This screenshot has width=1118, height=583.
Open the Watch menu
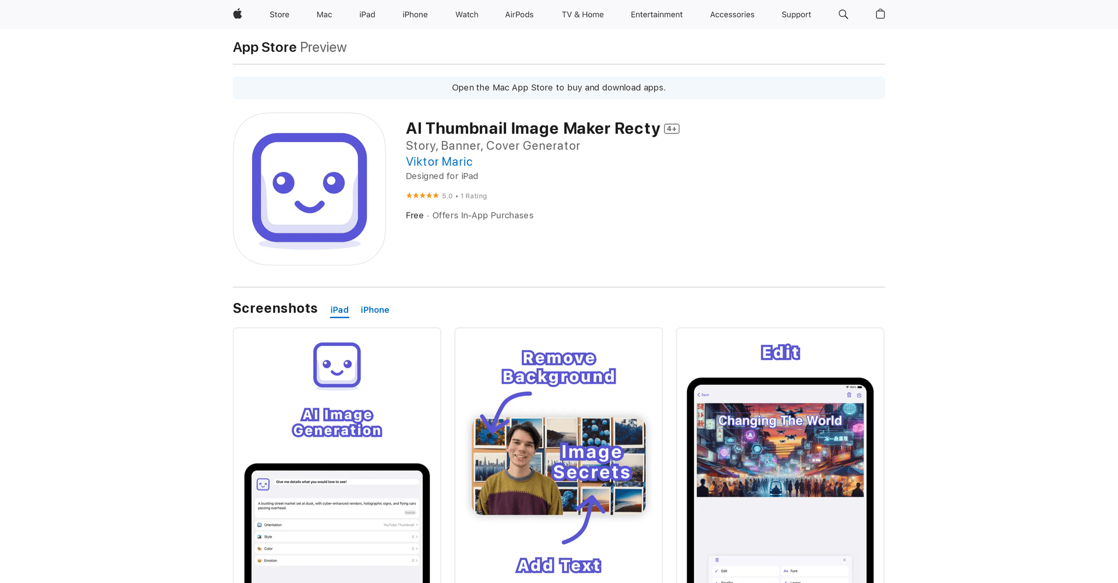(467, 15)
